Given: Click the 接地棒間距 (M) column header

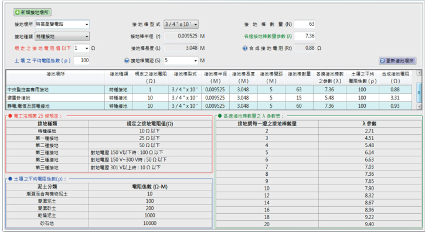Looking at the screenshot, I should [x=271, y=77].
